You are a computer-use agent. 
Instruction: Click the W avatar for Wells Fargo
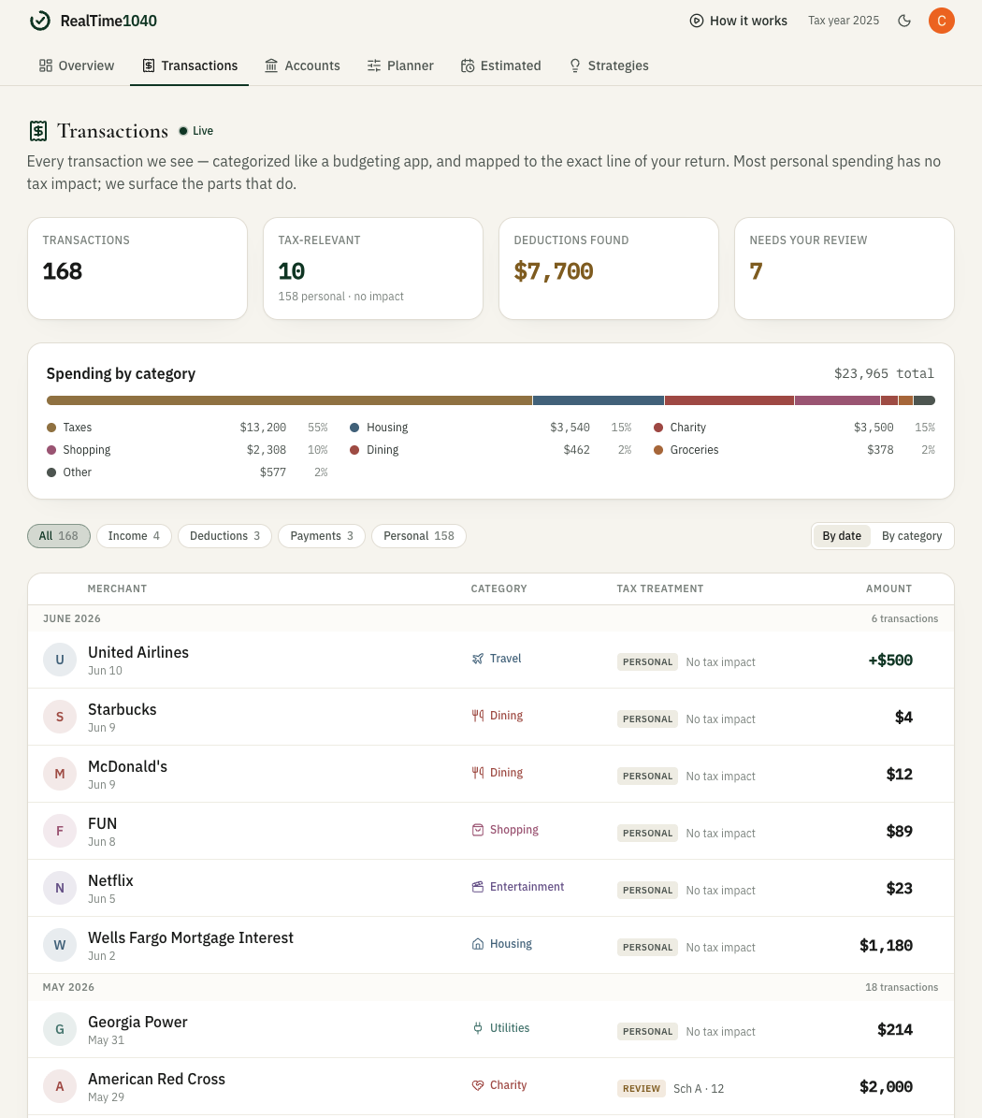60,945
